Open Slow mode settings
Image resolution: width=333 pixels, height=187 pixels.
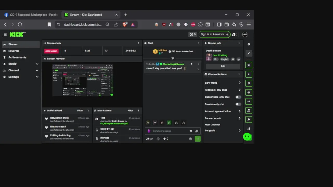click(x=223, y=83)
